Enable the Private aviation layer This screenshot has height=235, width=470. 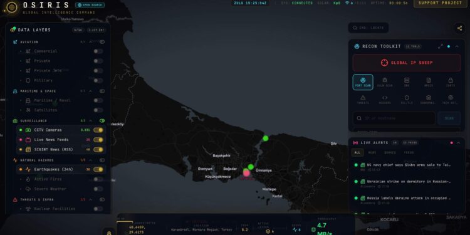click(x=98, y=61)
